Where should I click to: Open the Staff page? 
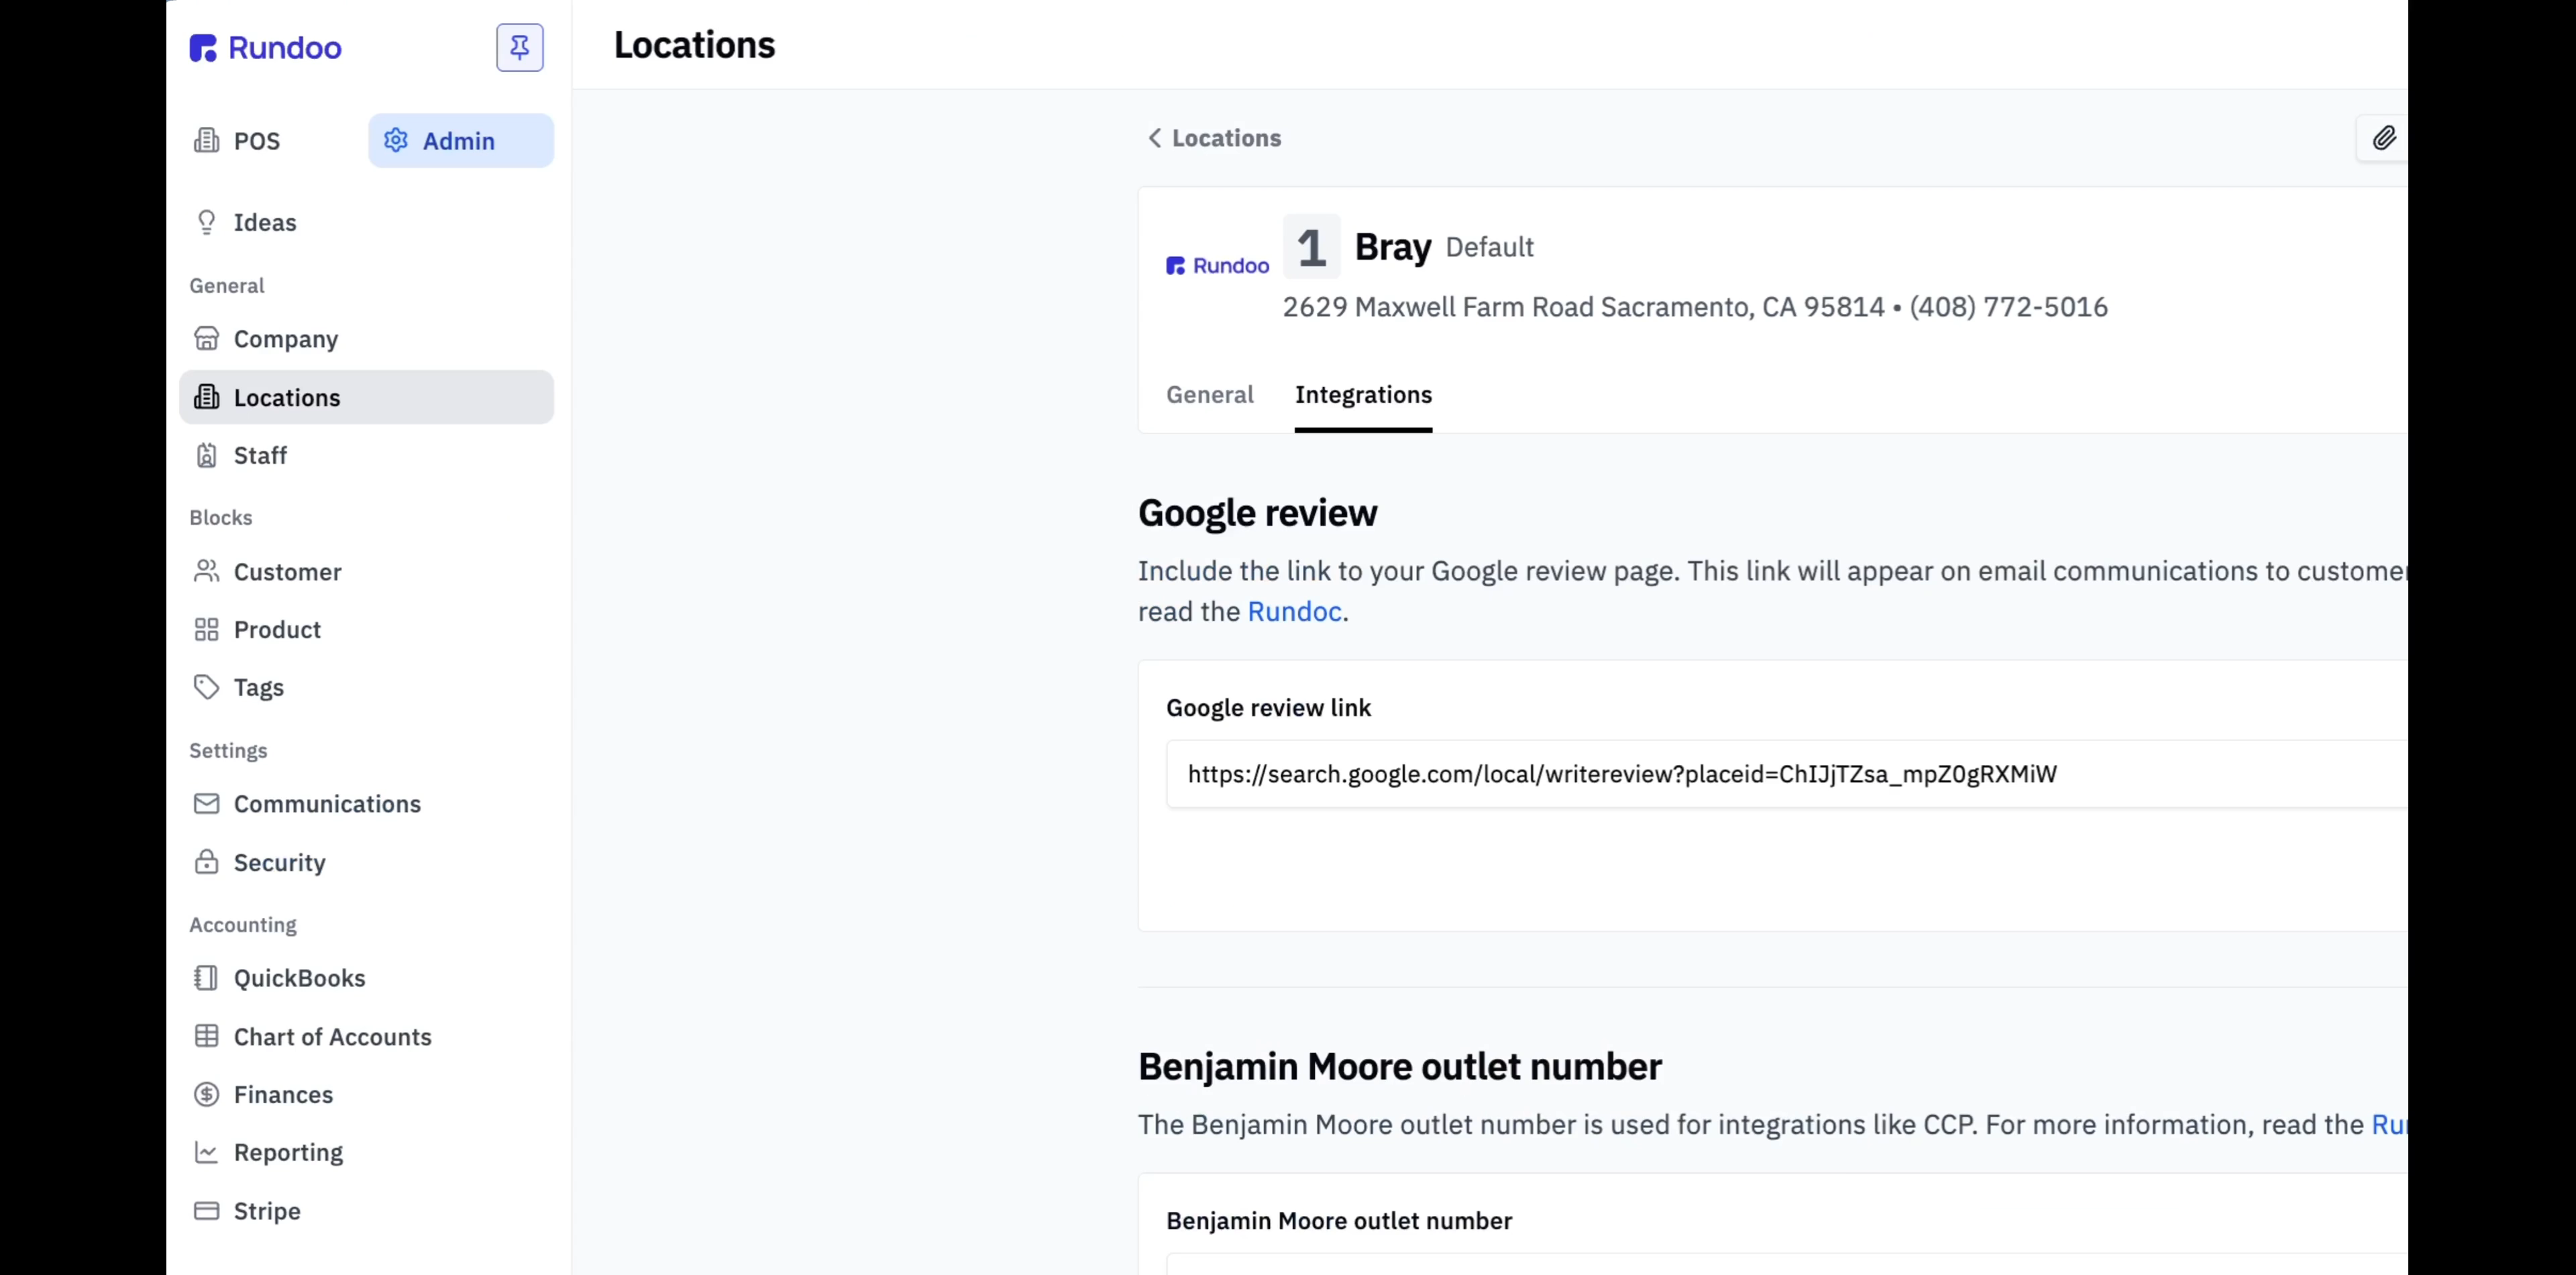366,455
